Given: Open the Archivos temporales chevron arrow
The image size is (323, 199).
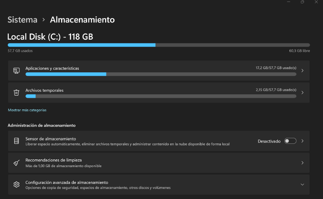Looking at the screenshot, I should pos(302,93).
